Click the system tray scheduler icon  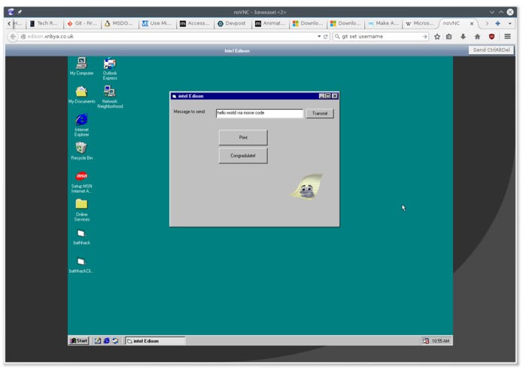click(426, 340)
